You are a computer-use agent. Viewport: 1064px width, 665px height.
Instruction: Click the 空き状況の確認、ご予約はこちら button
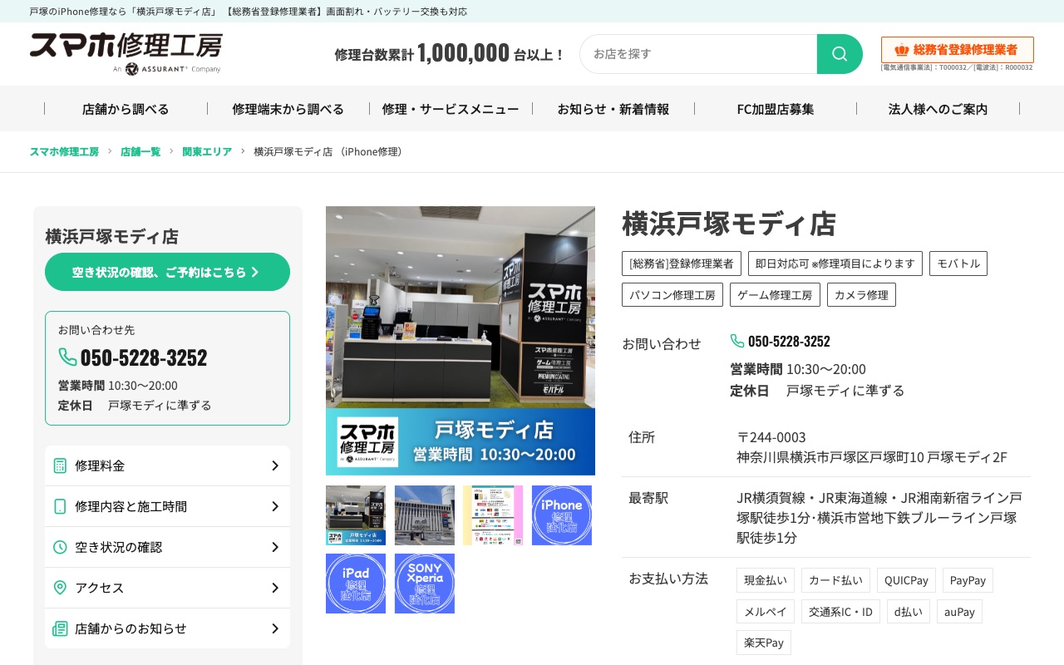point(167,272)
